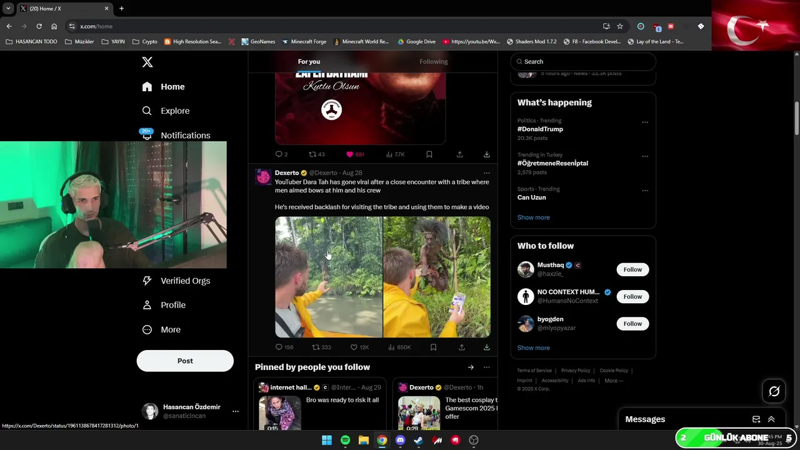Screen dimensions: 800x450
Task: Open the tab search dropdown
Action: coord(8,9)
